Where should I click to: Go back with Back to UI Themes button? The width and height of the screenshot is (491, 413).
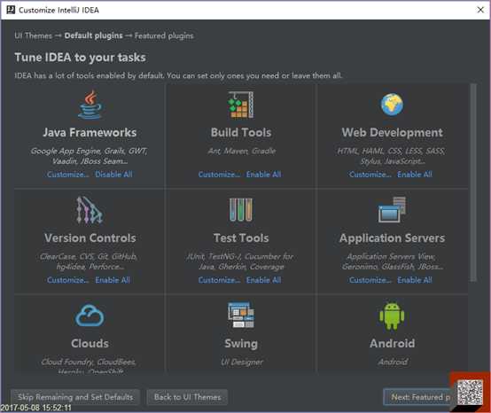187,397
